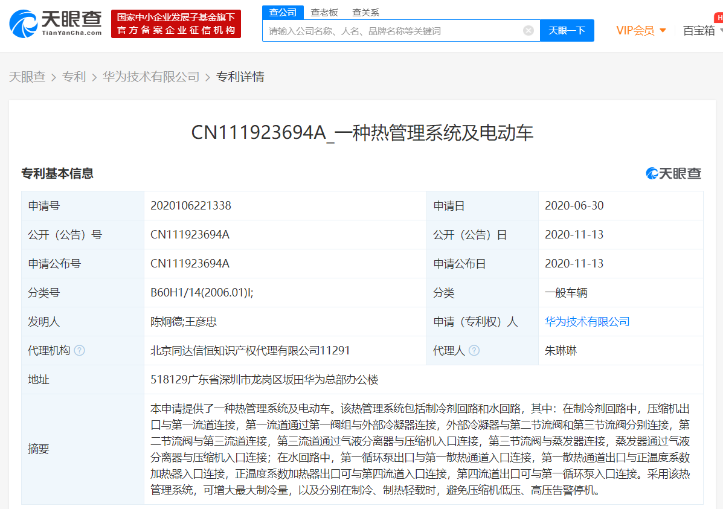Select application number 2020106221338

tap(191, 205)
